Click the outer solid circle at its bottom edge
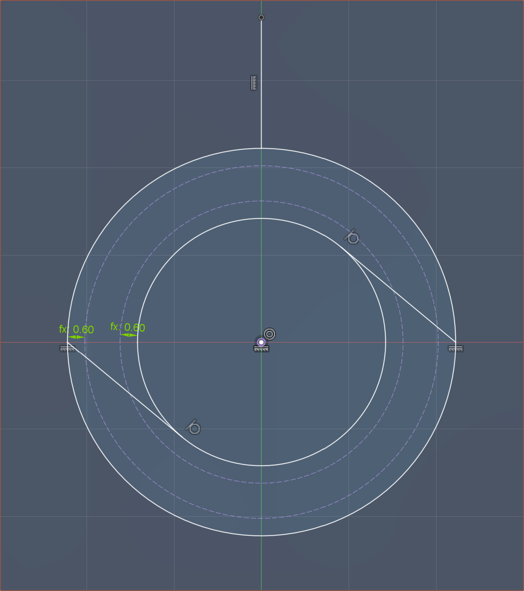 point(261,536)
